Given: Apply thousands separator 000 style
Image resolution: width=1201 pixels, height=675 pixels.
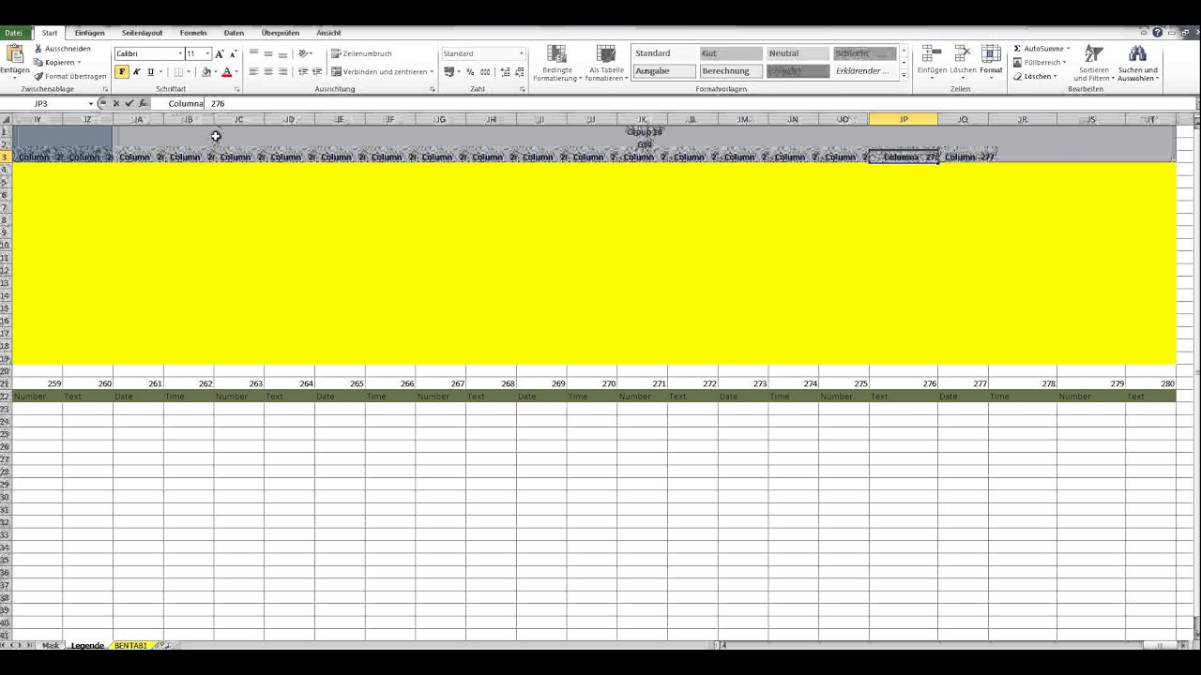Looking at the screenshot, I should (485, 71).
